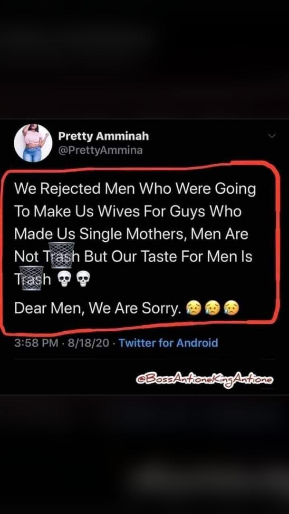Click the last crying face emoji
The image size is (289, 514).
232,308
